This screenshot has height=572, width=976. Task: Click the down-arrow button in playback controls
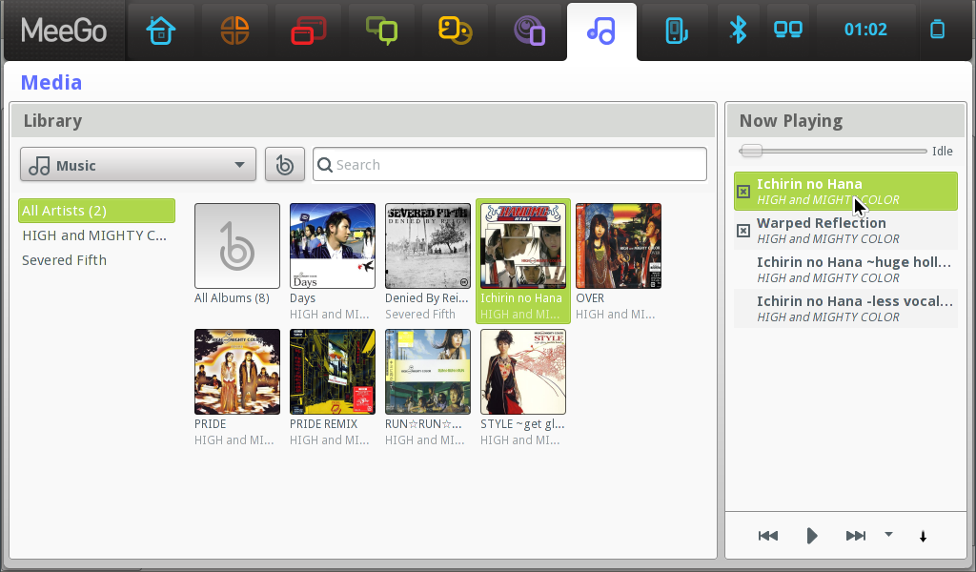pos(923,536)
